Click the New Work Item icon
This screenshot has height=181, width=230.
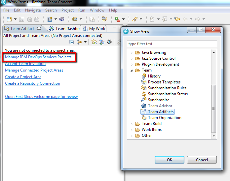(50, 19)
